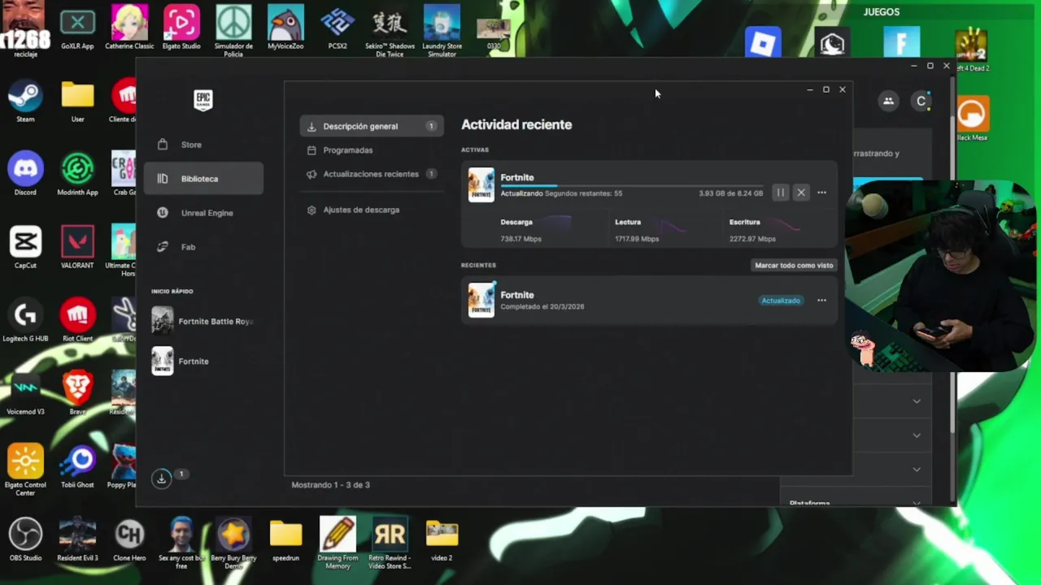
Task: Switch to Programadas downloads
Action: (372, 150)
